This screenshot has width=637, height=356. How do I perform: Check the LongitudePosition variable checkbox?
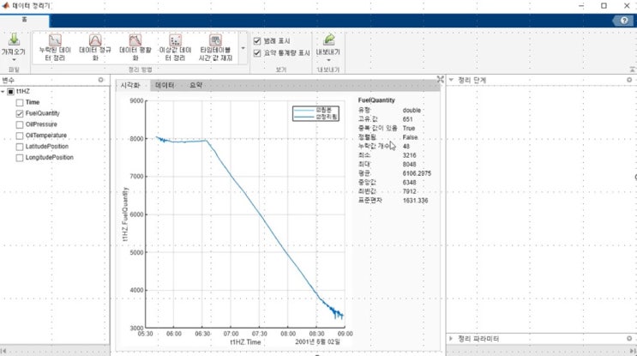20,157
